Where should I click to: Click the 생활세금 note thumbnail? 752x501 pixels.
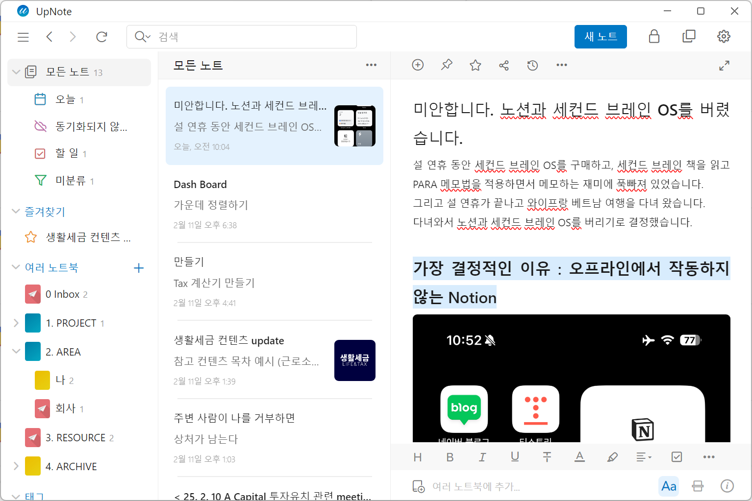coord(355,360)
